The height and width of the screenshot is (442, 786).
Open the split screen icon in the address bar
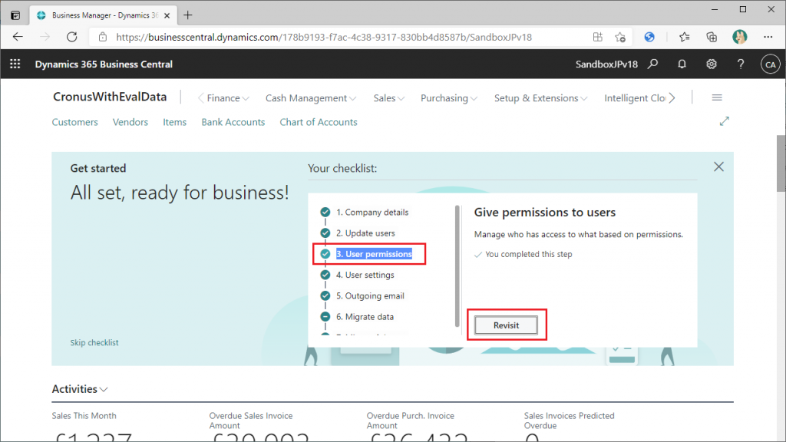click(x=597, y=37)
